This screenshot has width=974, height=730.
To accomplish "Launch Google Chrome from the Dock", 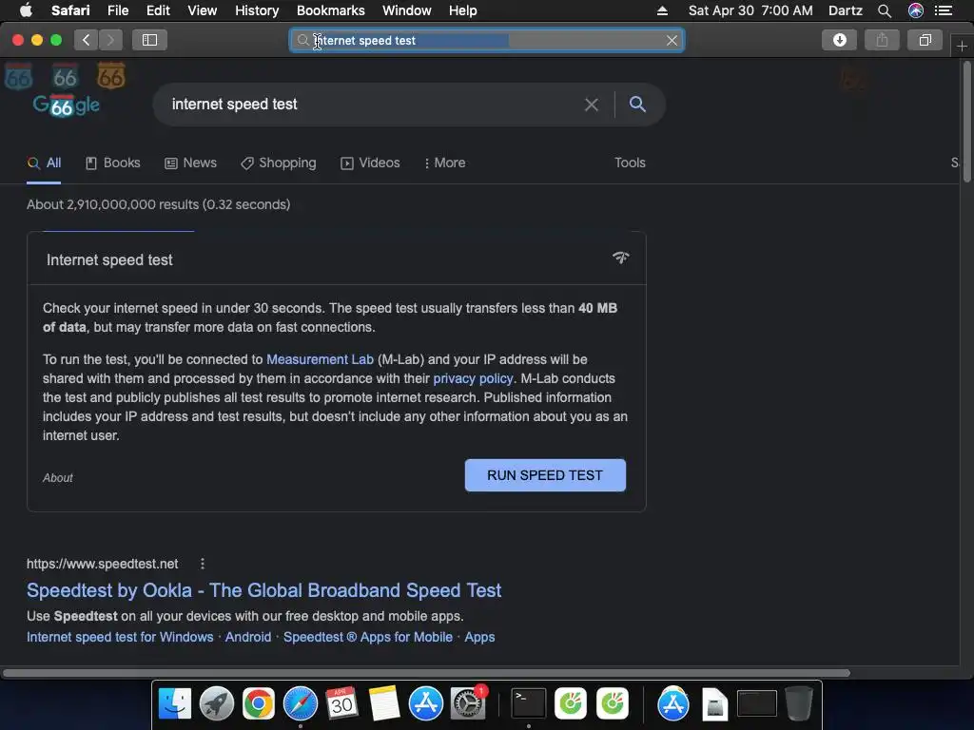I will (259, 704).
